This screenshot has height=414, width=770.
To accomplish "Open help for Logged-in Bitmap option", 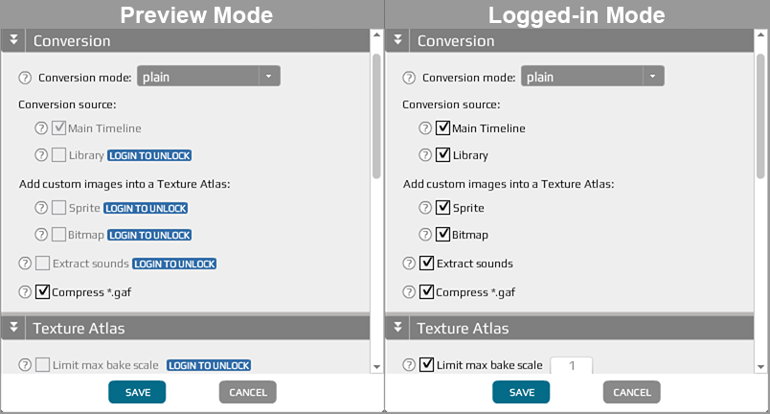I will click(x=425, y=235).
